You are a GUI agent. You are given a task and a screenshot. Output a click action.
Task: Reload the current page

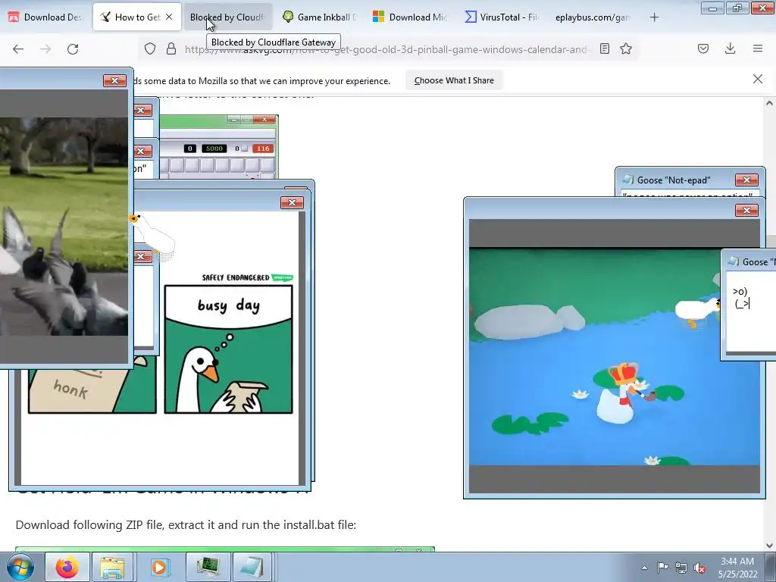click(x=73, y=49)
